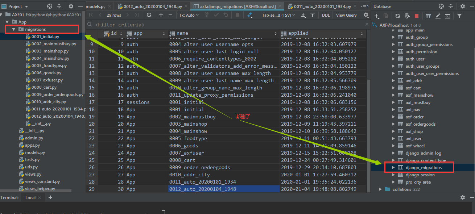
Task: Submit changes using the commit checkmark icon
Action: click(x=216, y=15)
